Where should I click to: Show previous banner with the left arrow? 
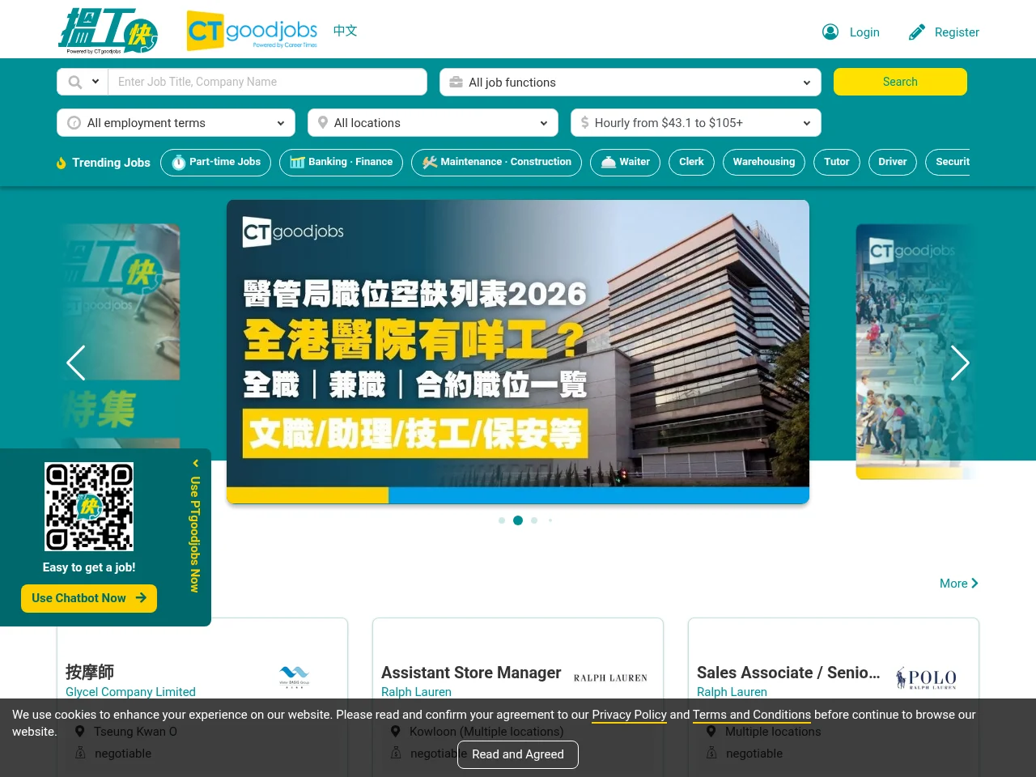click(76, 363)
